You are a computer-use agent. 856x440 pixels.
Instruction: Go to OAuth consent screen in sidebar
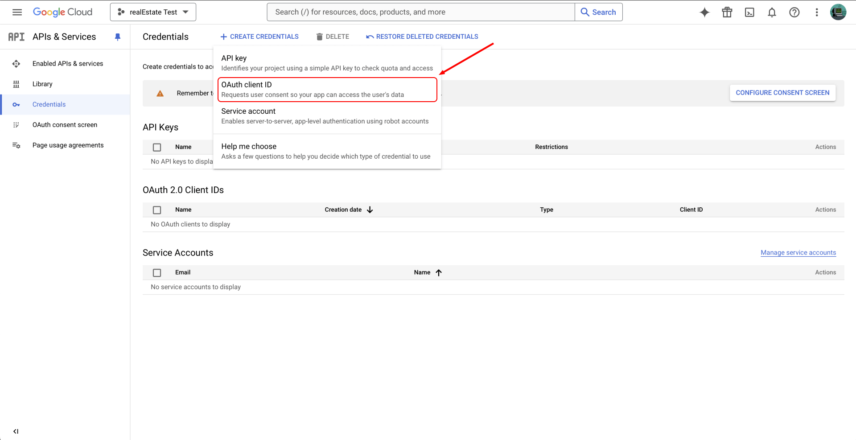(x=65, y=125)
